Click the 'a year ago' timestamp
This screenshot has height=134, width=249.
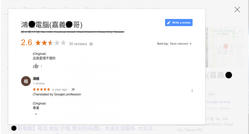point(59,89)
